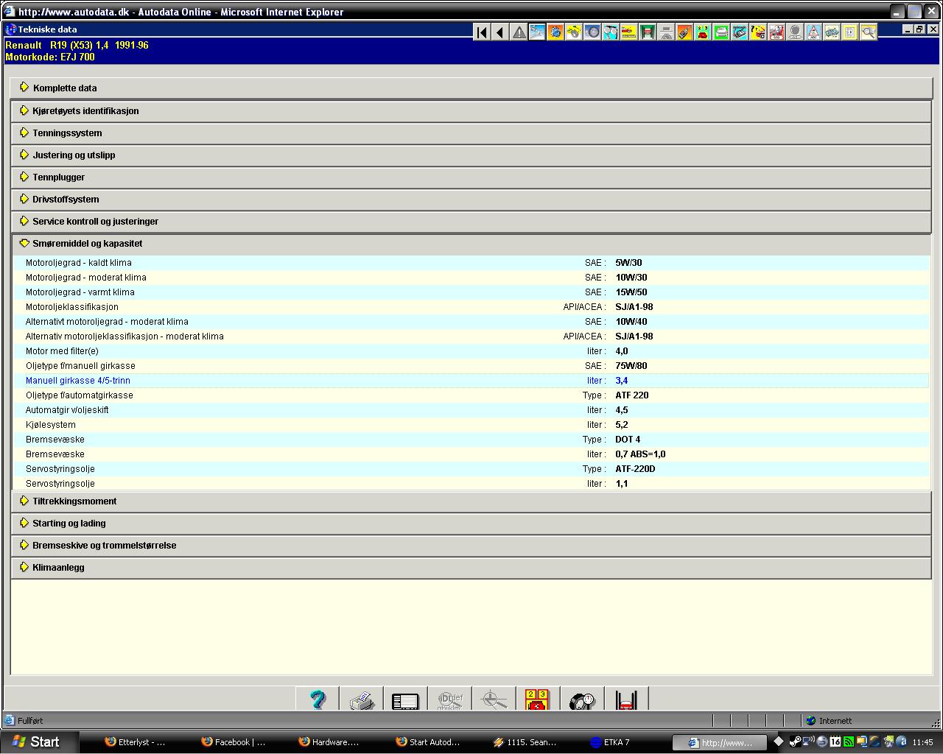Expand Service kontroll og justeringer section
The width and height of the screenshot is (943, 754).
(471, 221)
